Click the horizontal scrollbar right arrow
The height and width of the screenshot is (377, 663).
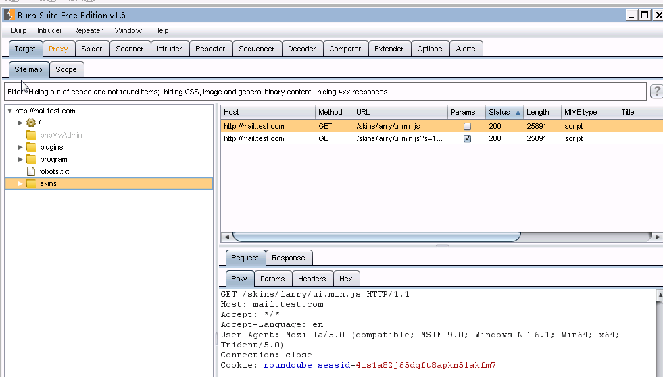(658, 237)
